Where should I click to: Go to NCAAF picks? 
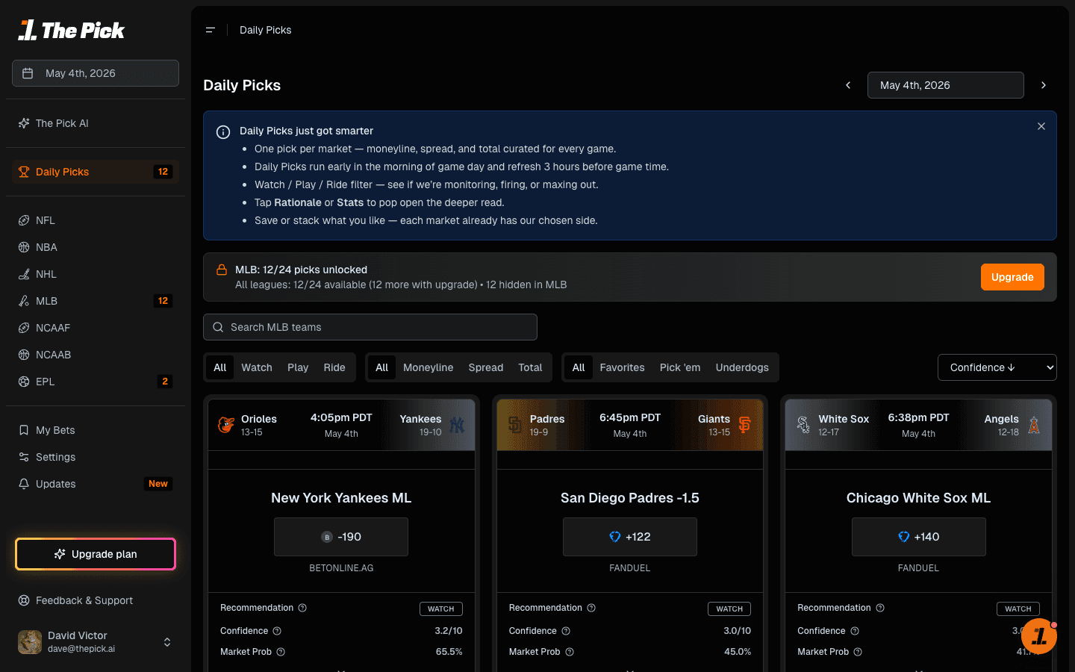click(96, 328)
